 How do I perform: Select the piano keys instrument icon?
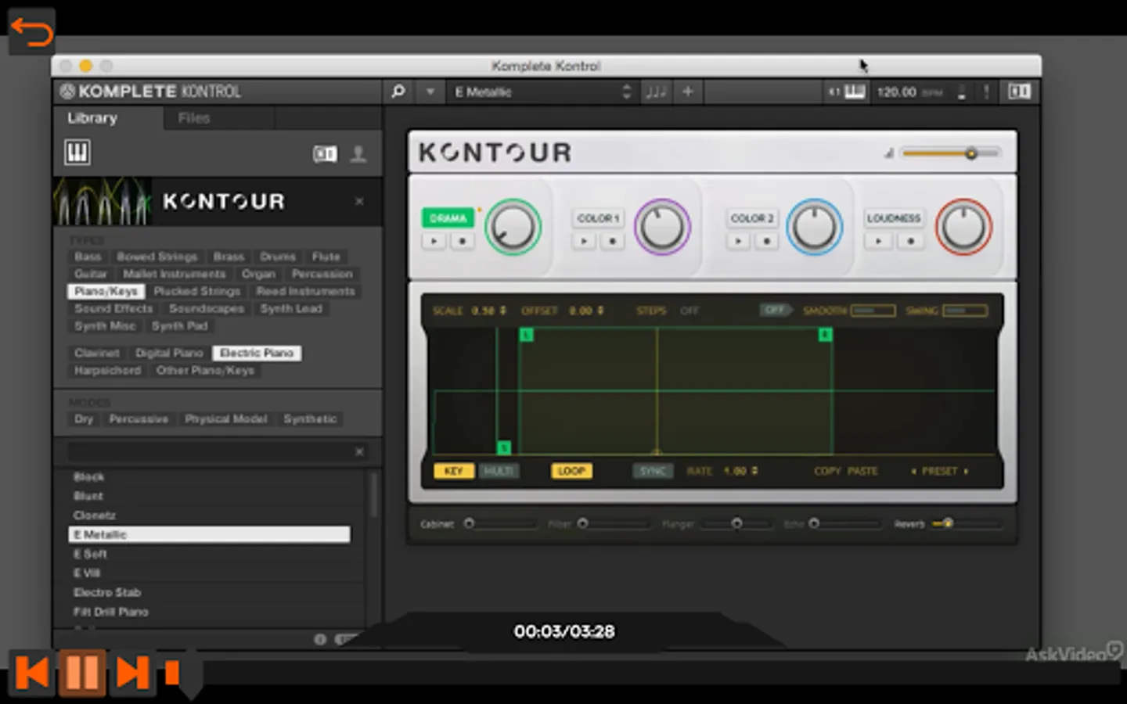pyautogui.click(x=77, y=152)
